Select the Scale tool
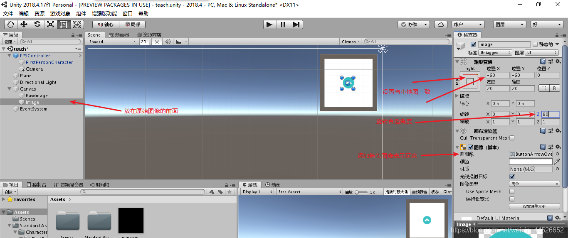Viewport: 568px width, 238px height. coord(50,25)
